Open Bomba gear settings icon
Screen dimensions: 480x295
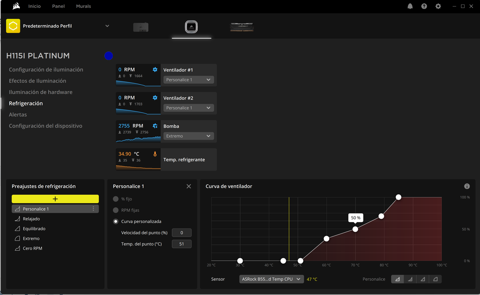[x=155, y=126]
